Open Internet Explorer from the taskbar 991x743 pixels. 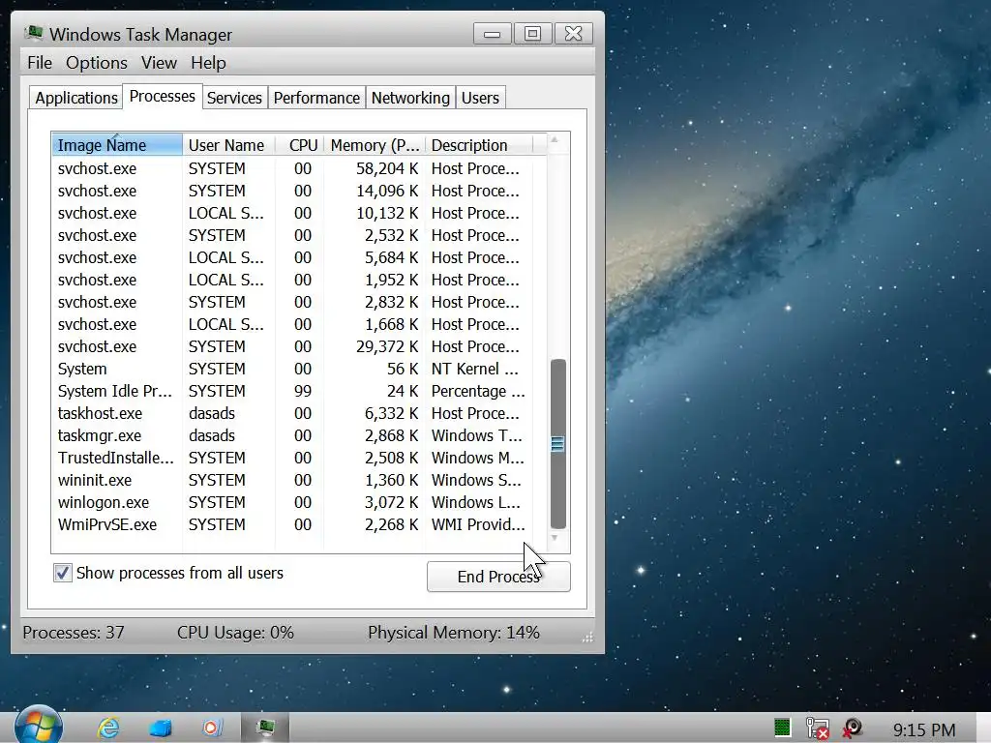(108, 728)
